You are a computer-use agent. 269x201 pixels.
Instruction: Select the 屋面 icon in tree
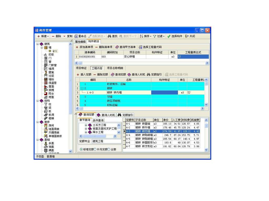tap(46, 86)
